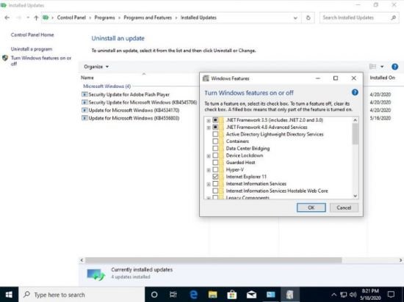404x302 pixels.
Task: Open the Windows Start menu
Action: pos(9,295)
